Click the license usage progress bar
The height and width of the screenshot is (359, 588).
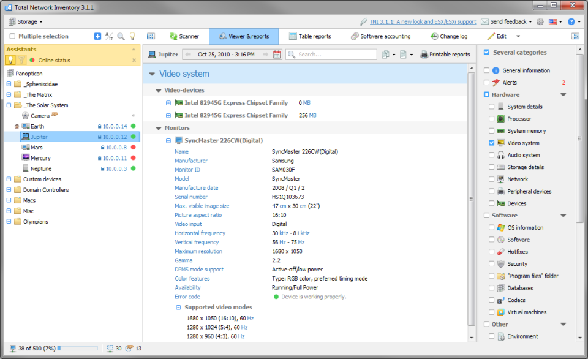(77, 349)
